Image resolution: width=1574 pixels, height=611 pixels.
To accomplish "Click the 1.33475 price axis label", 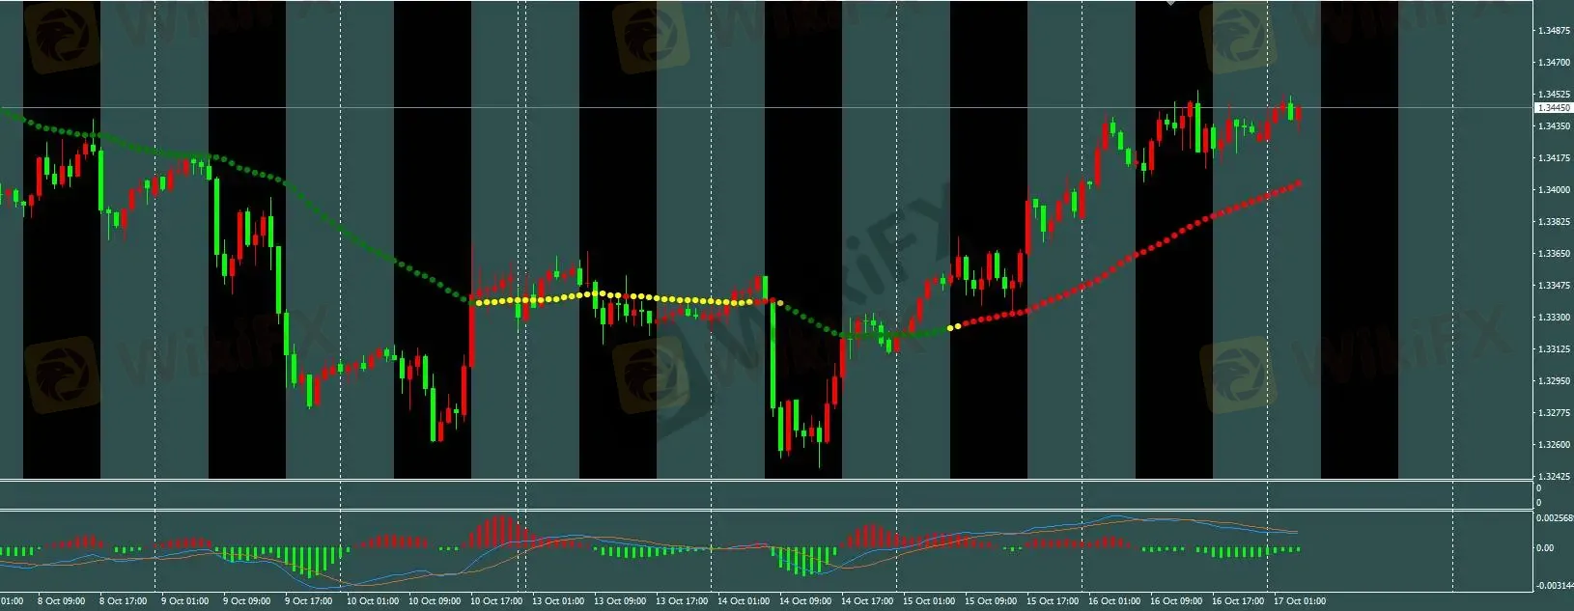I will 1554,286.
